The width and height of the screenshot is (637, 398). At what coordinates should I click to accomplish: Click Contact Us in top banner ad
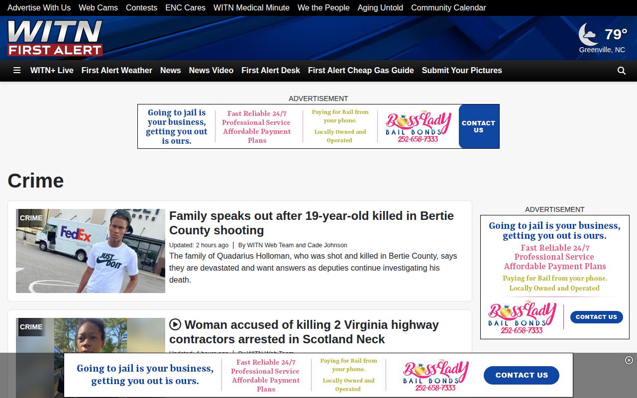pyautogui.click(x=478, y=126)
